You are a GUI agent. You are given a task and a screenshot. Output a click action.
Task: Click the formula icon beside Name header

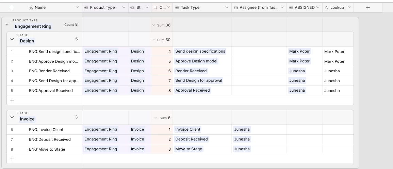[x=31, y=7]
